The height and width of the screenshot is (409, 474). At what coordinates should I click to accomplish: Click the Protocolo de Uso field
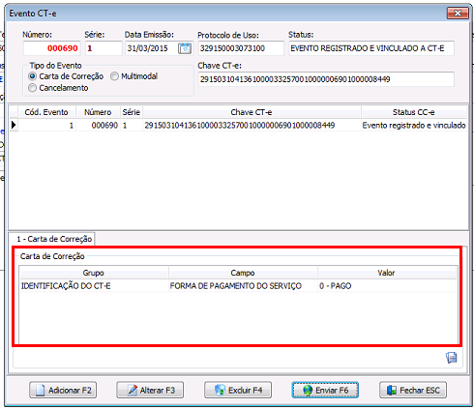coord(241,48)
